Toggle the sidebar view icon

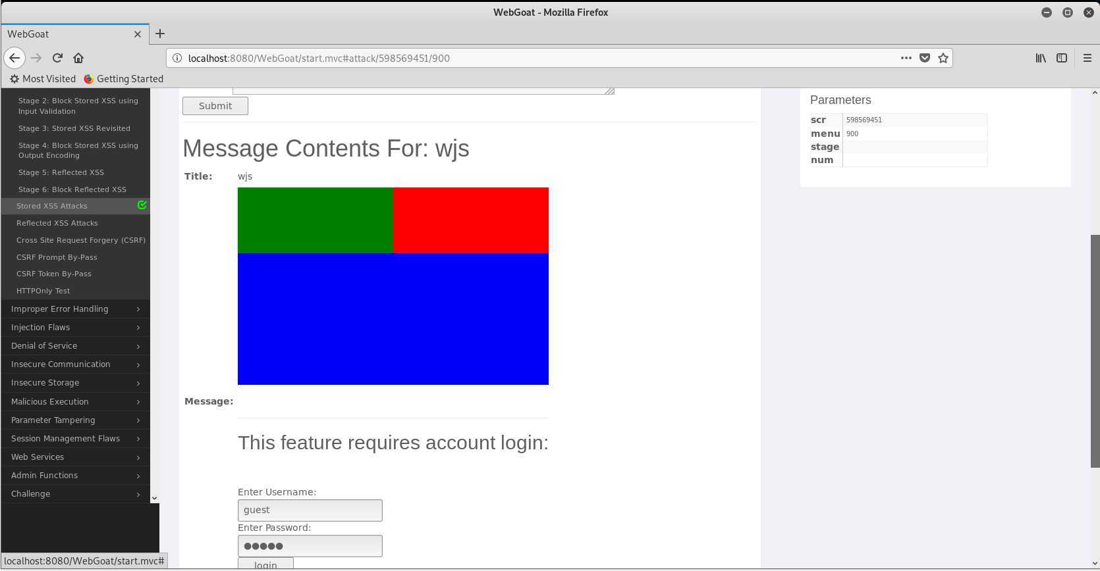(1062, 58)
